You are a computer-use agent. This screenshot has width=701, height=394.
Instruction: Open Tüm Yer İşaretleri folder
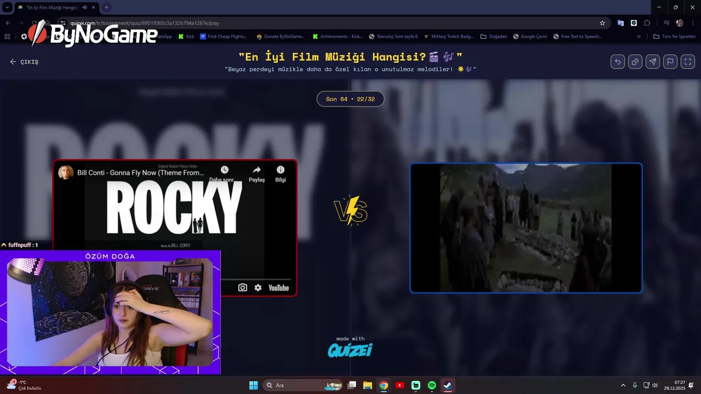click(674, 37)
